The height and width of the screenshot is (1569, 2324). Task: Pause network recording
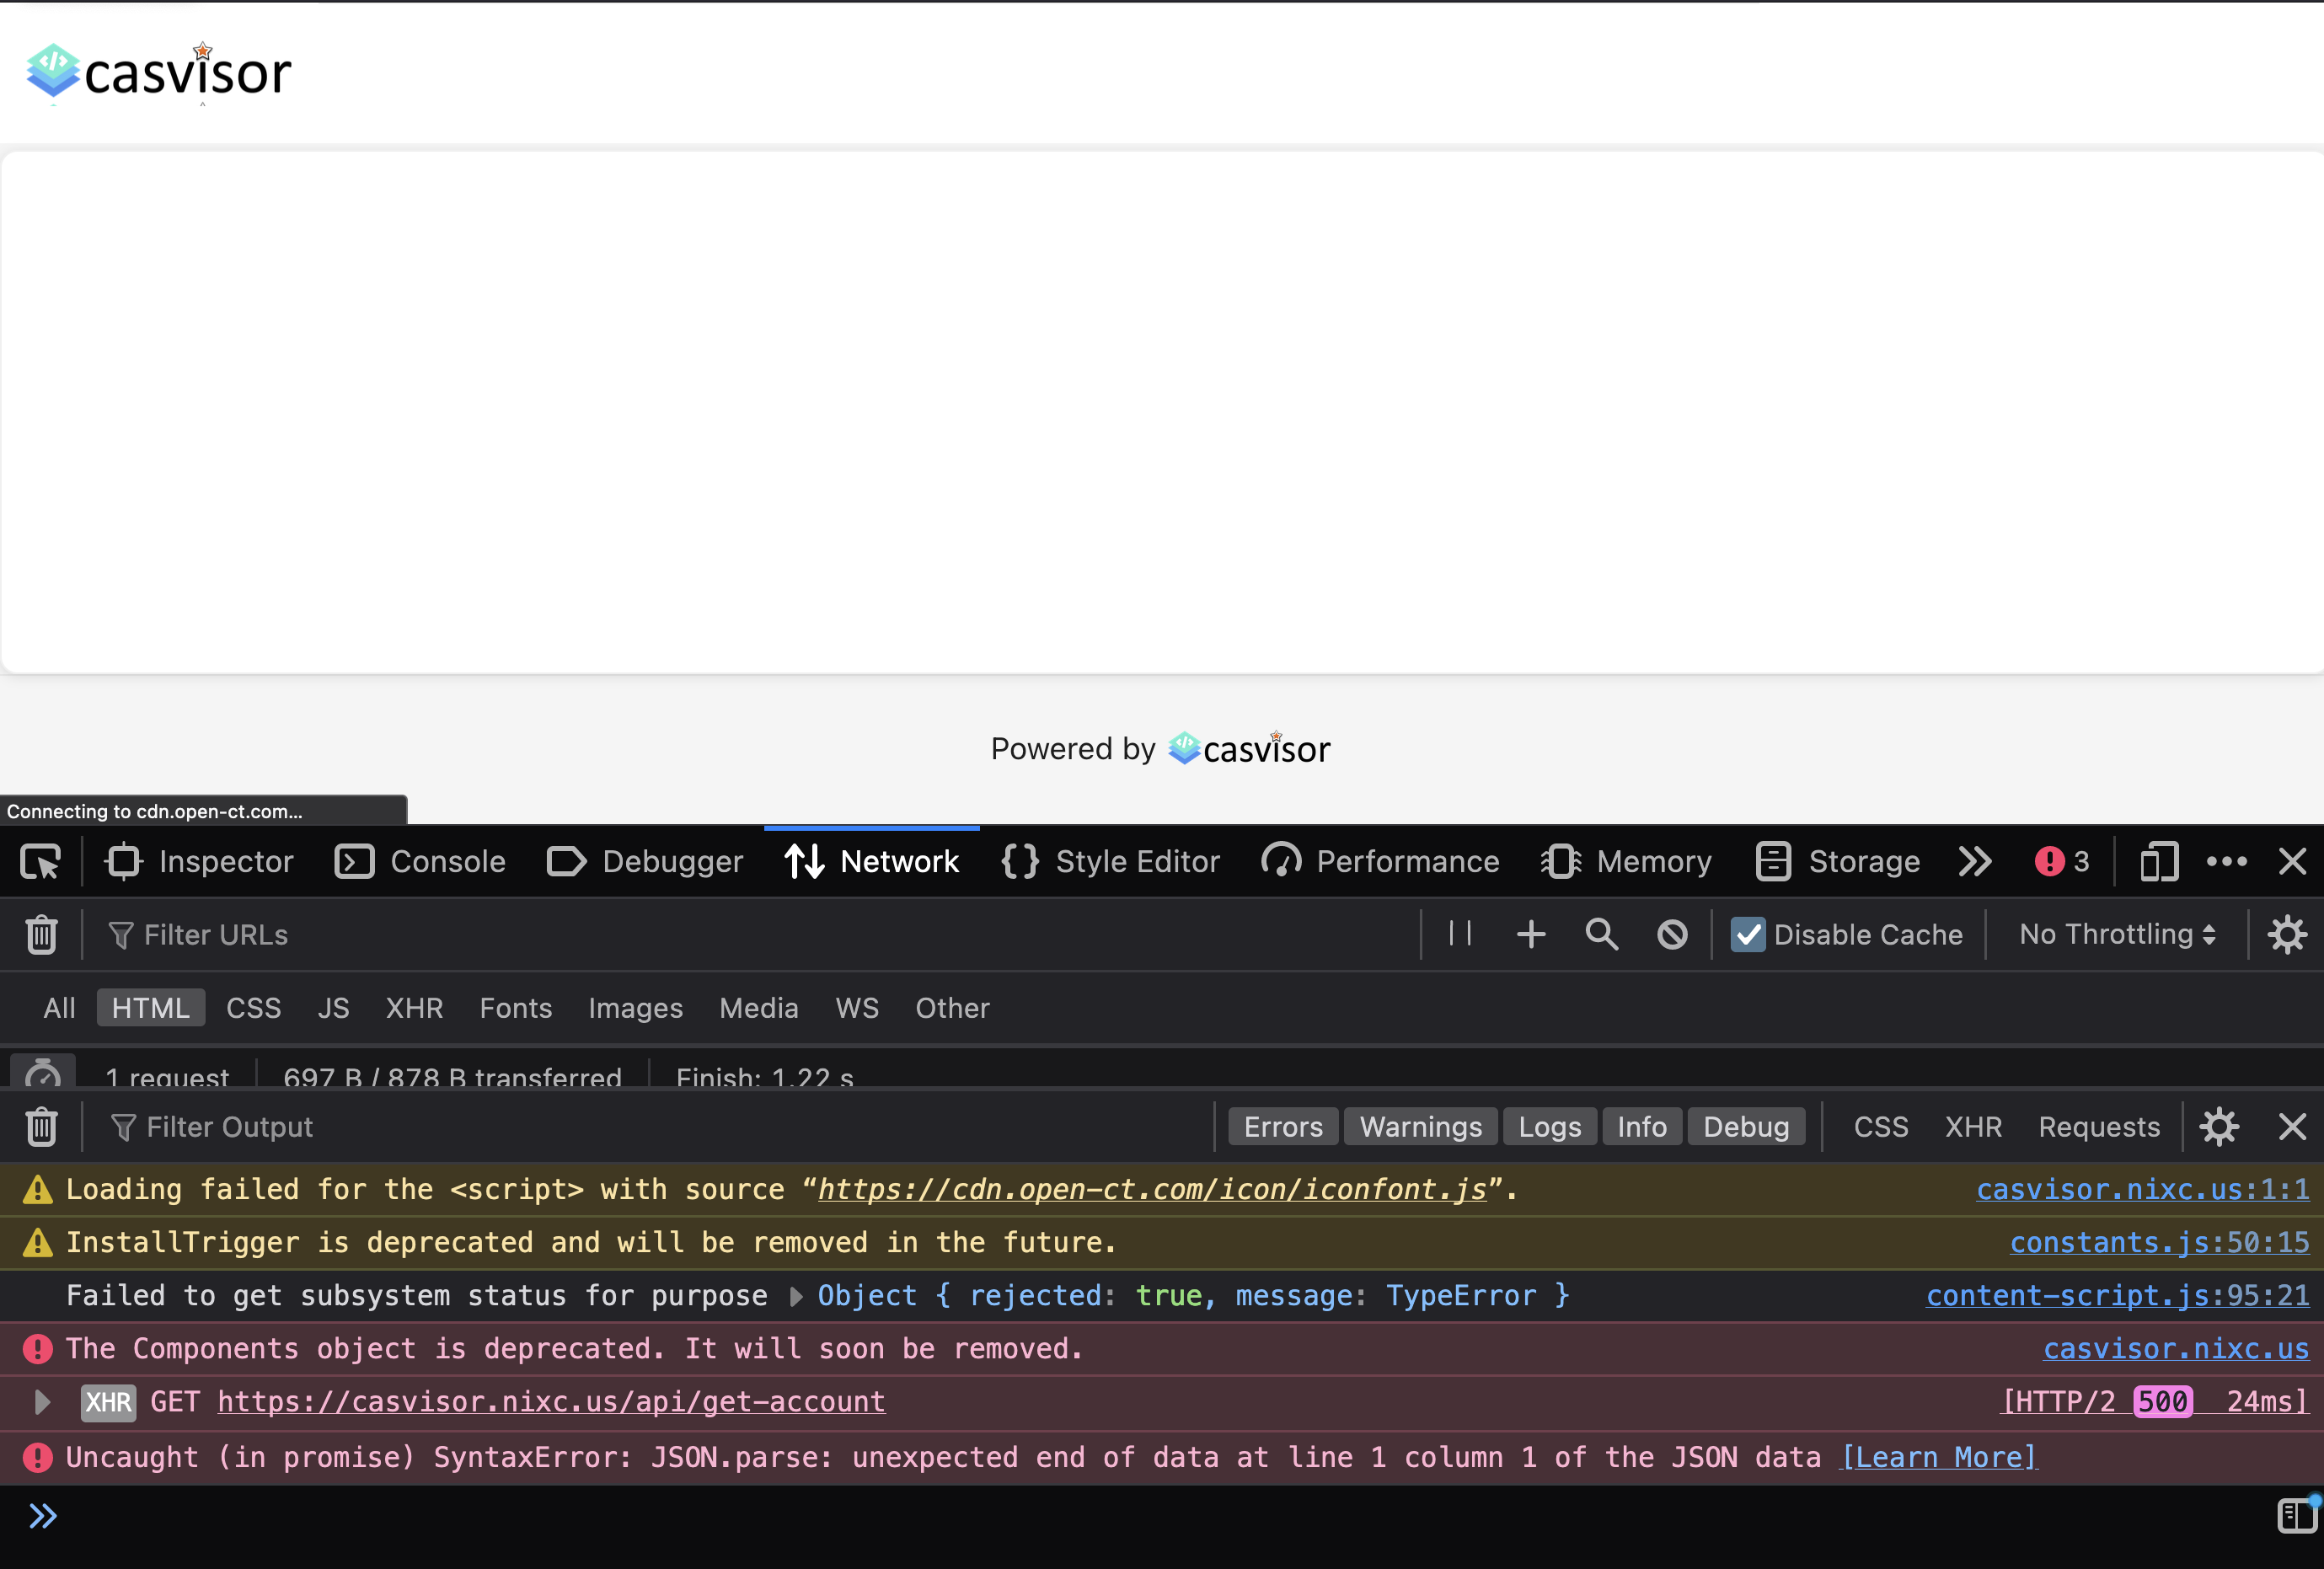(1460, 934)
